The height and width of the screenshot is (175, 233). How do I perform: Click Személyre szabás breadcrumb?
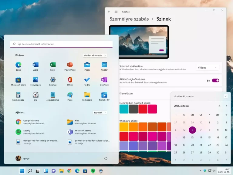[129, 19]
